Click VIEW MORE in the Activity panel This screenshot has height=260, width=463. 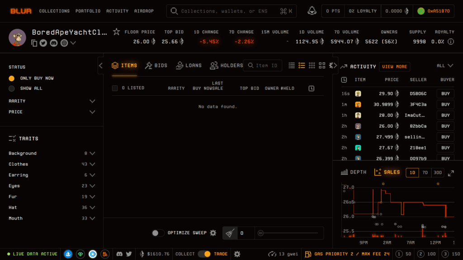(394, 66)
